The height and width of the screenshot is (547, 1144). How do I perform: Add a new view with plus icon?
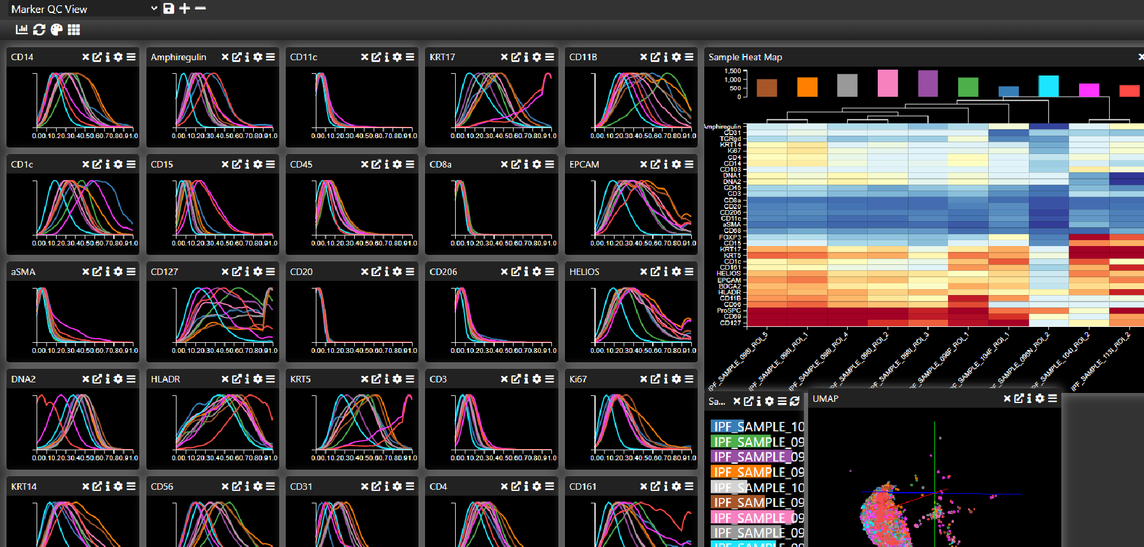185,8
